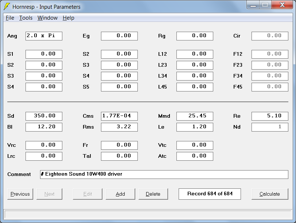Click the Next record button
The height and width of the screenshot is (223, 296).
coord(49,194)
